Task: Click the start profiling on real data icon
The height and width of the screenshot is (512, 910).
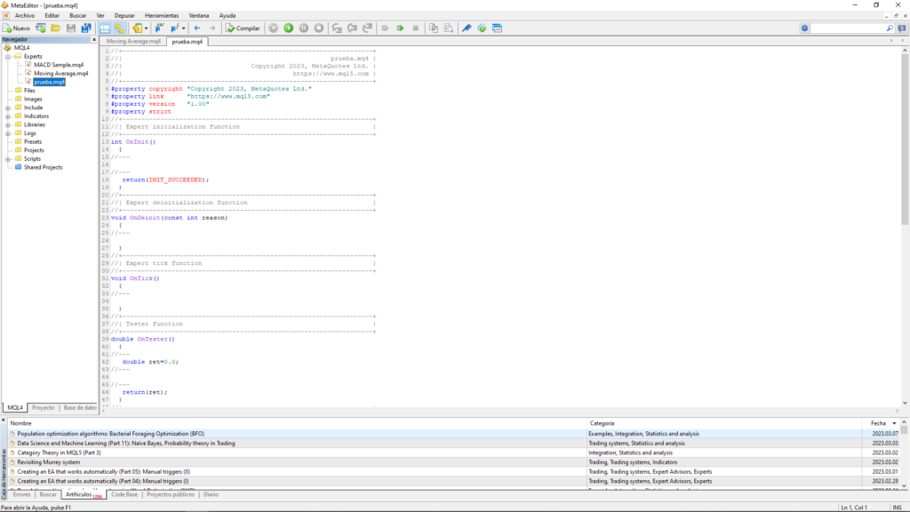Action: 385,28
